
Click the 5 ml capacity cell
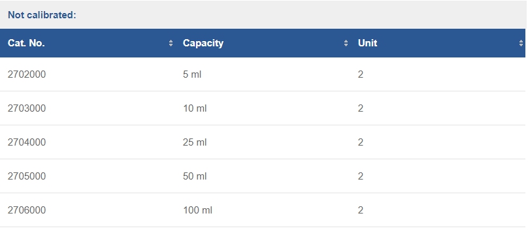point(192,74)
